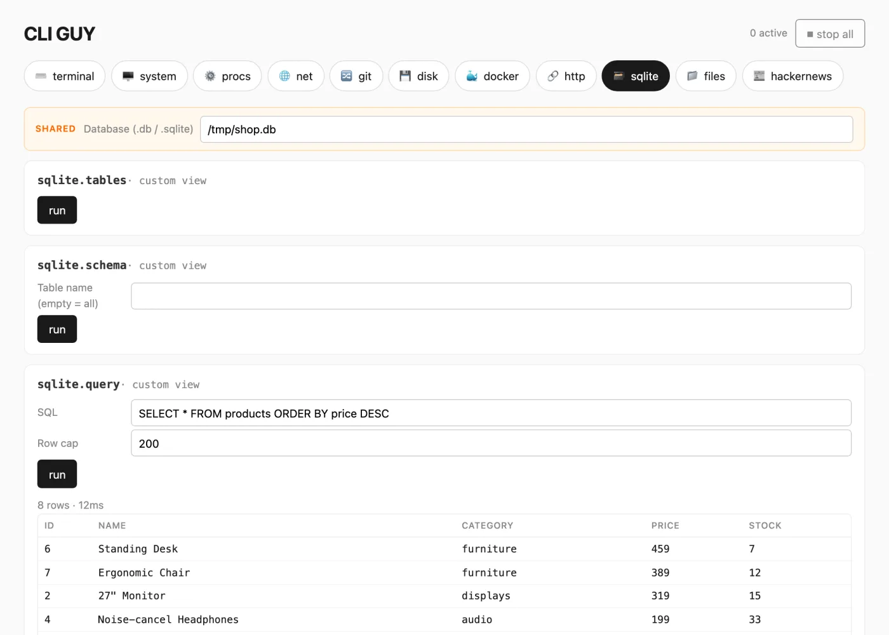Select the Standing Desk name cell
889x635 pixels.
pyautogui.click(x=138, y=549)
